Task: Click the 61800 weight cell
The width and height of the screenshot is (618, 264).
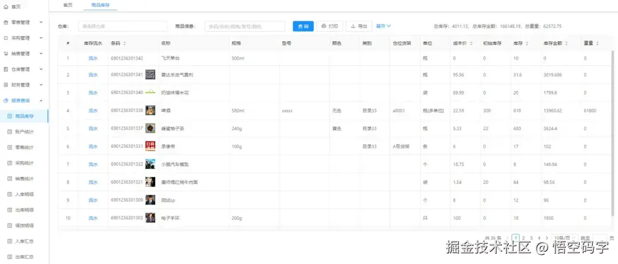Action: [x=590, y=111]
